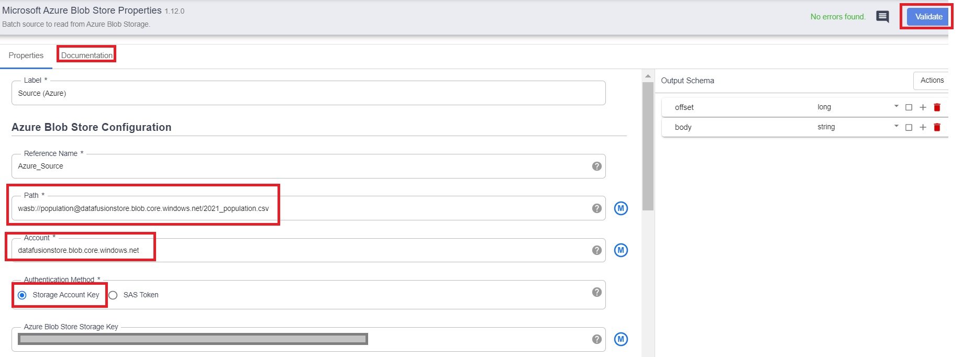This screenshot has width=963, height=357.
Task: Change the body field type via its dropdown
Action: (896, 126)
